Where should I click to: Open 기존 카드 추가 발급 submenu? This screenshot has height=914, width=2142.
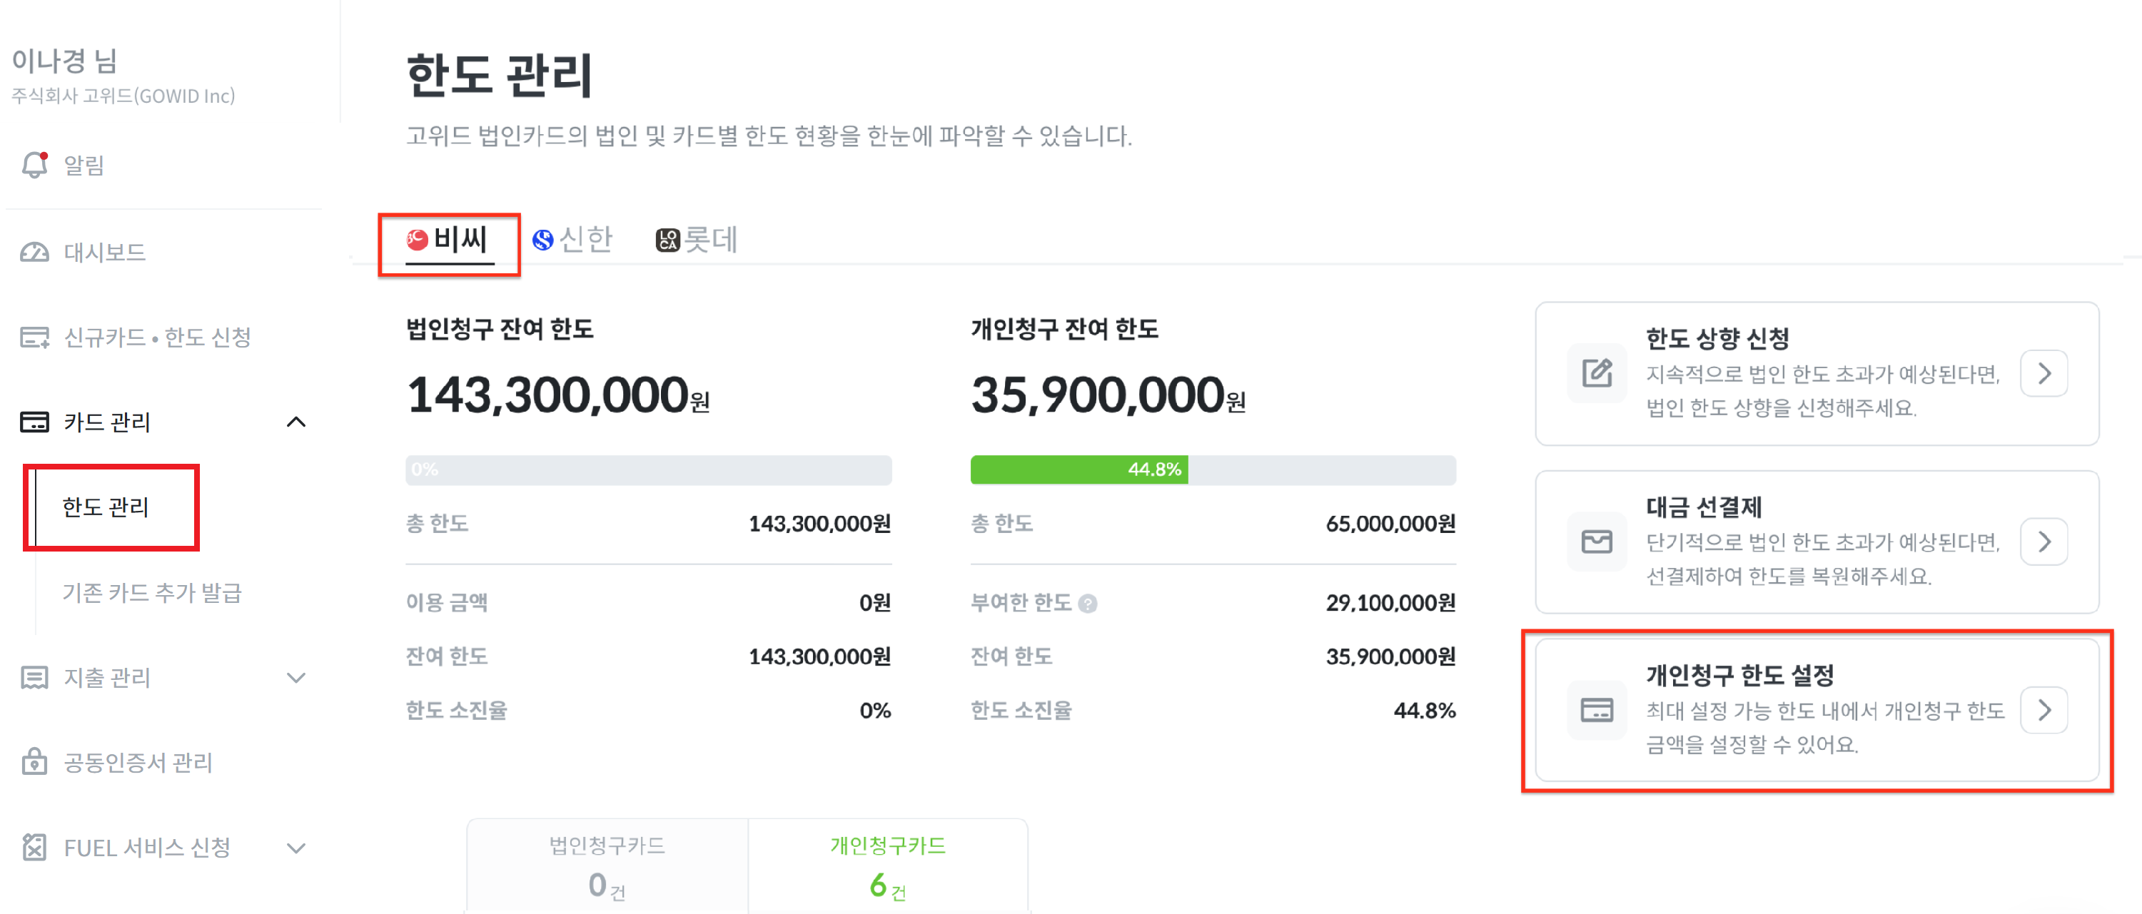pyautogui.click(x=152, y=593)
